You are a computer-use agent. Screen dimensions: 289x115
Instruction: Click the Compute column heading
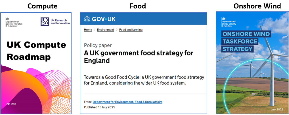point(42,6)
